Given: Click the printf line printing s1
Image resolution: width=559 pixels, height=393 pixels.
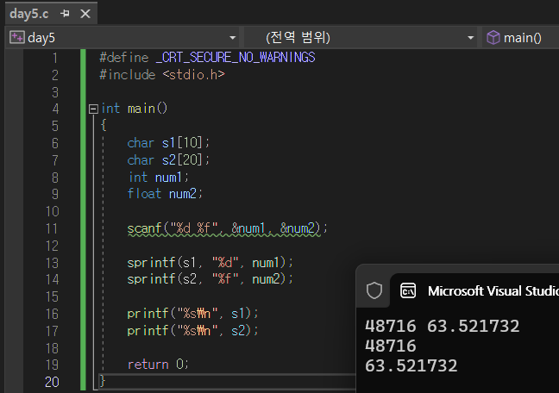Looking at the screenshot, I should [192, 314].
